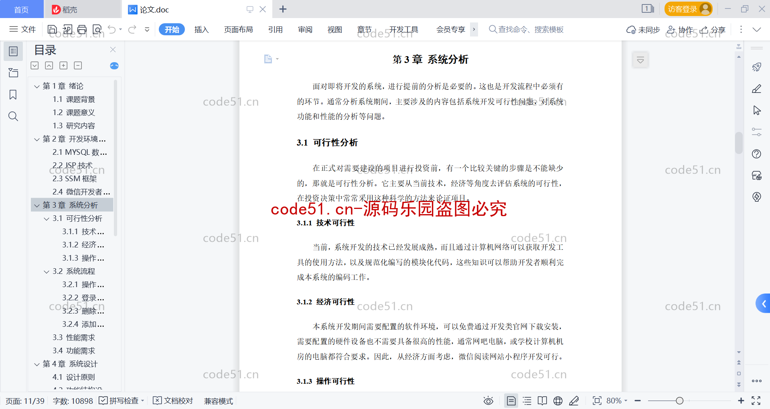
Task: Click the fit page zoom icon
Action: pyautogui.click(x=597, y=401)
